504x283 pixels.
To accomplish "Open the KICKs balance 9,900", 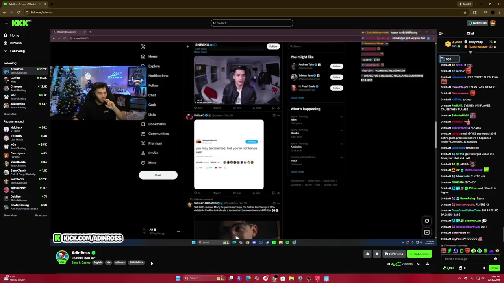I will coord(448,268).
